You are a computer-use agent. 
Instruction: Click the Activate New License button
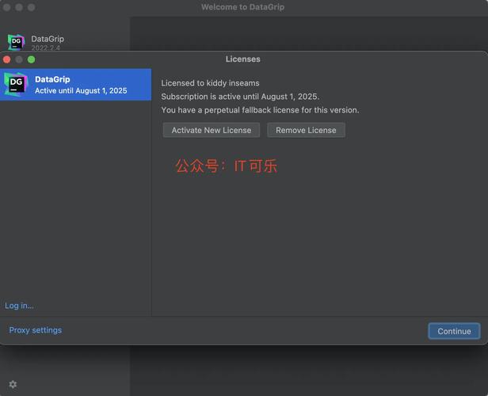tap(212, 130)
